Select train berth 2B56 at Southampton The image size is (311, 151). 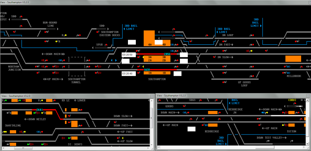[x=167, y=54]
